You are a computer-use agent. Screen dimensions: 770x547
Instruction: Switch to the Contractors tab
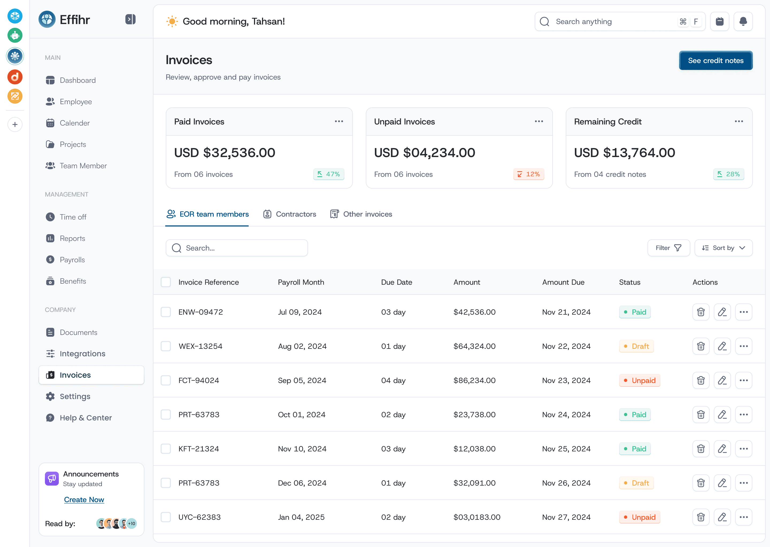pos(290,214)
